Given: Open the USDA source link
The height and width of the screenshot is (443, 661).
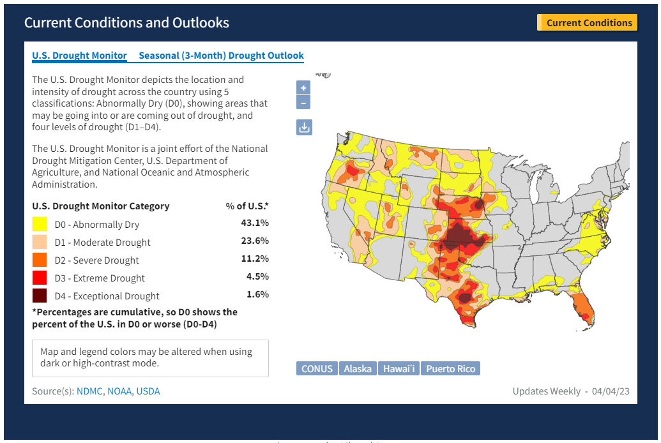Looking at the screenshot, I should [x=148, y=391].
